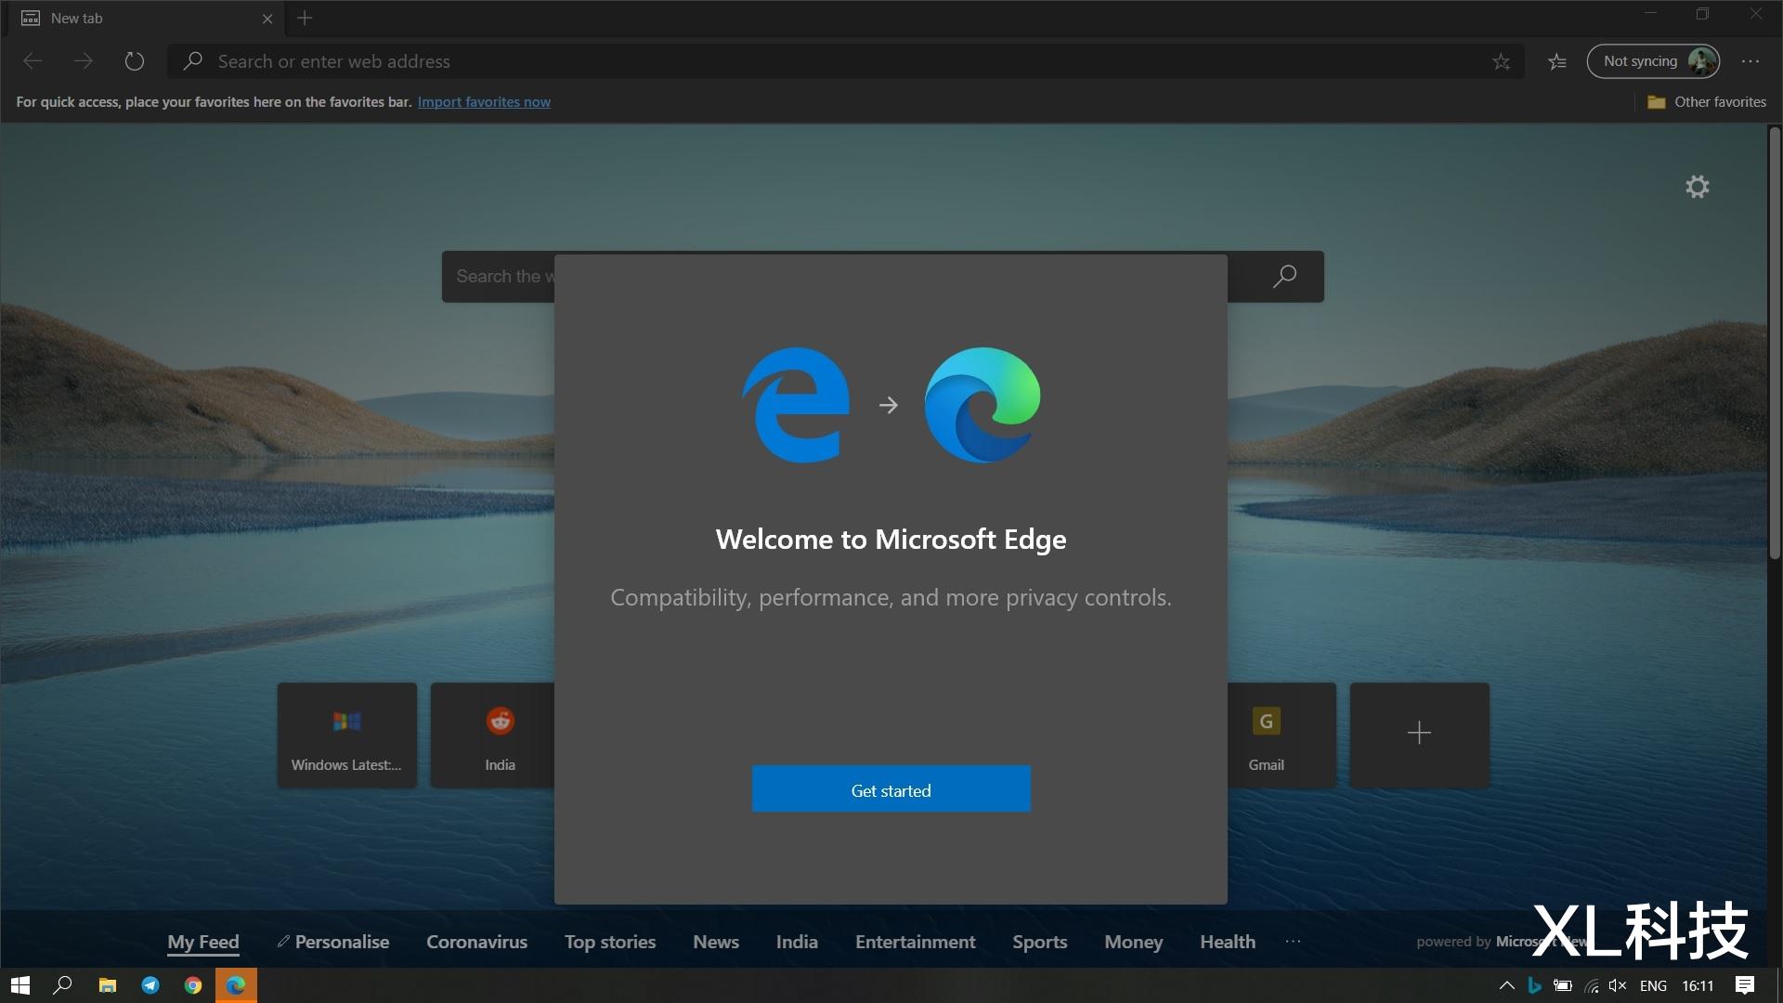Open the India Reddit quick link tile

tap(493, 735)
